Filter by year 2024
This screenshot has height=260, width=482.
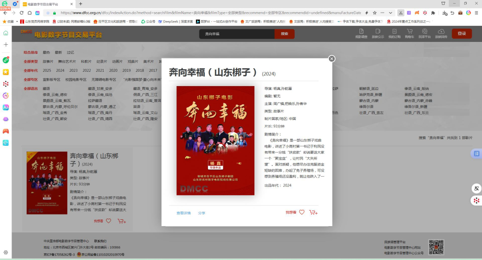(60, 70)
